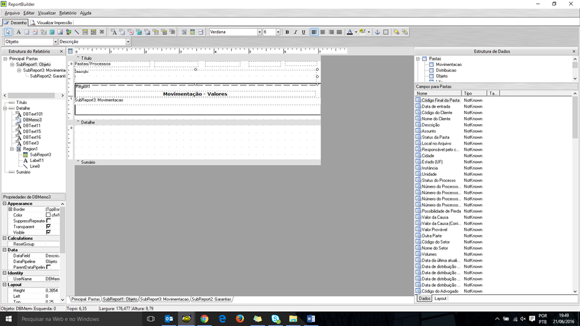Click the Nome column header
This screenshot has width=580, height=326.
pyautogui.click(x=438, y=93)
